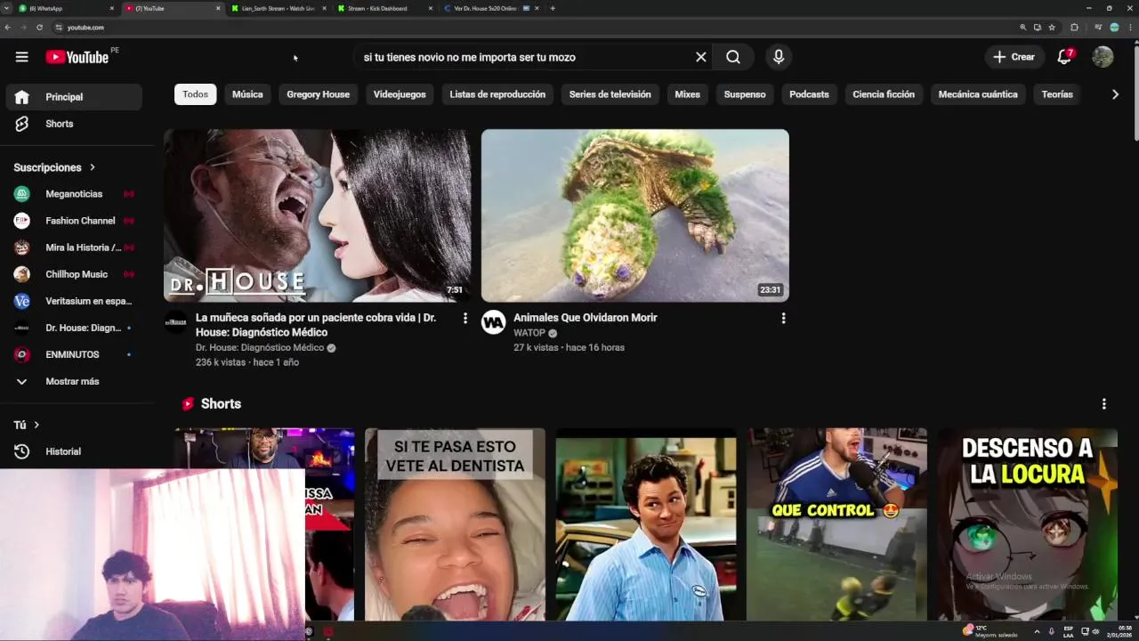Viewport: 1139px width, 641px height.
Task: Click the WATOP channel avatar
Action: [493, 322]
